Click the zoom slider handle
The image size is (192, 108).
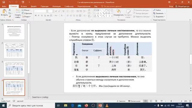pyautogui.click(x=171, y=101)
